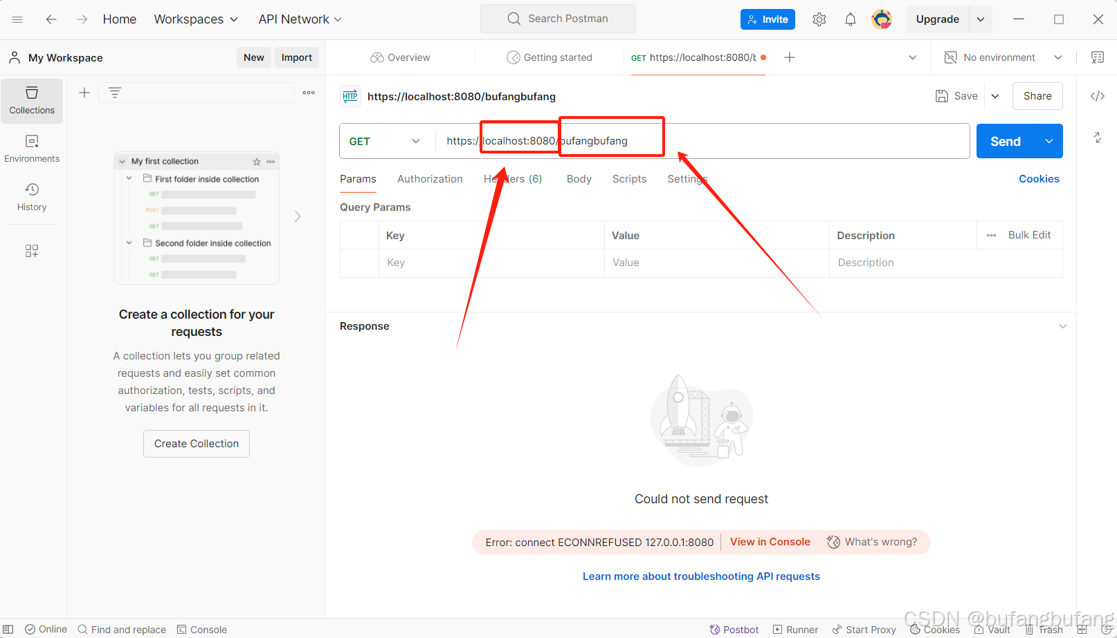
Task: Click the Online status indicator
Action: tap(46, 630)
